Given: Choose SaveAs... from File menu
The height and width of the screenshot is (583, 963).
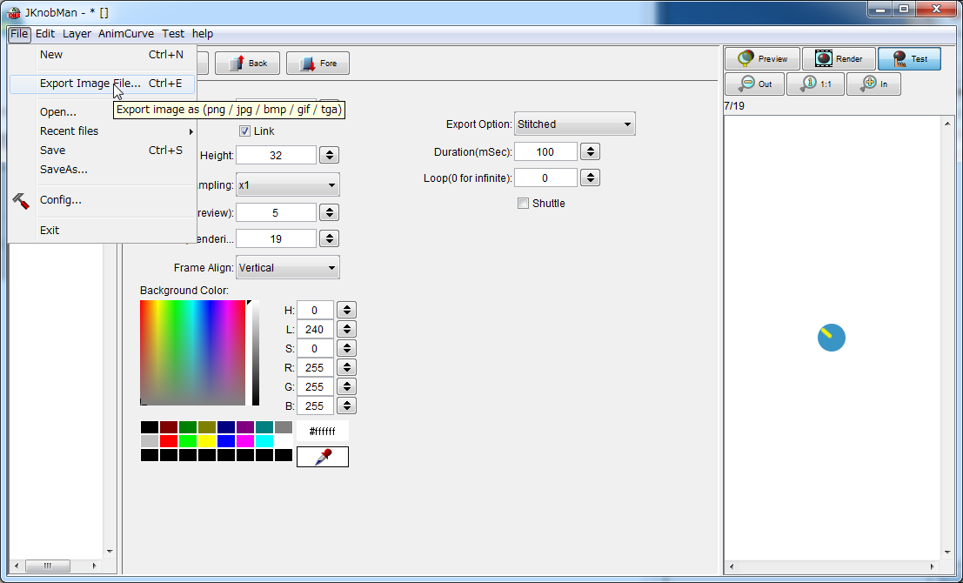Looking at the screenshot, I should pos(102,169).
